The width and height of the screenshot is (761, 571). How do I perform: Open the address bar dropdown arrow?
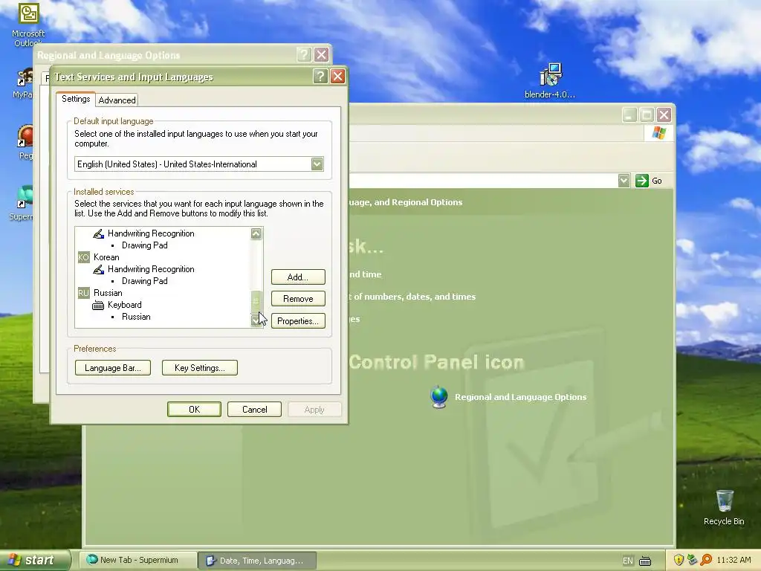(x=624, y=181)
